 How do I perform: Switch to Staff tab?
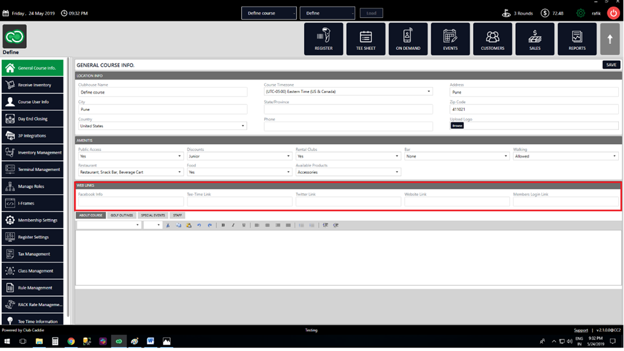(177, 215)
